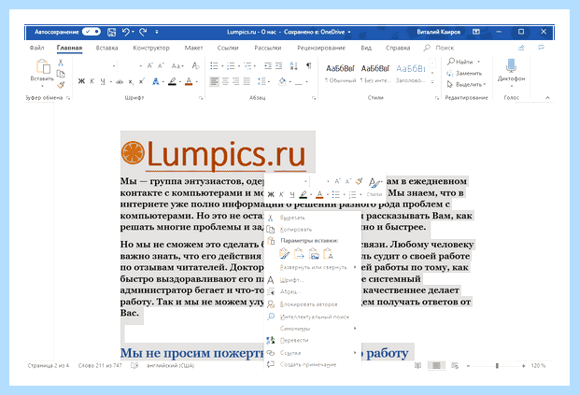Undo the last action from the title bar

126,32
